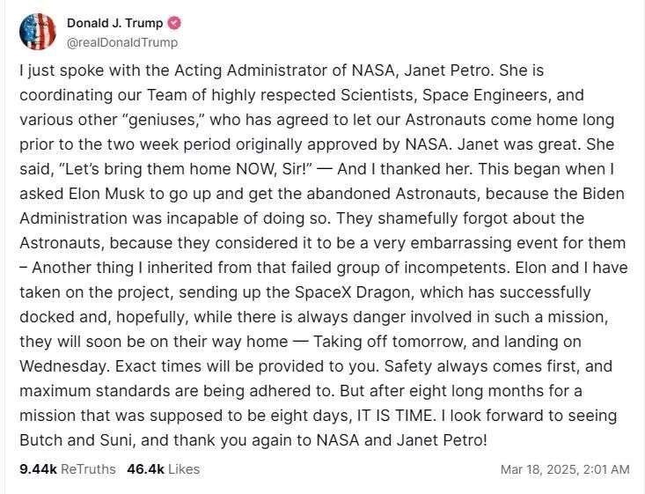Open the Mar 18, 2025 timestamp
645x494 pixels.
[565, 469]
